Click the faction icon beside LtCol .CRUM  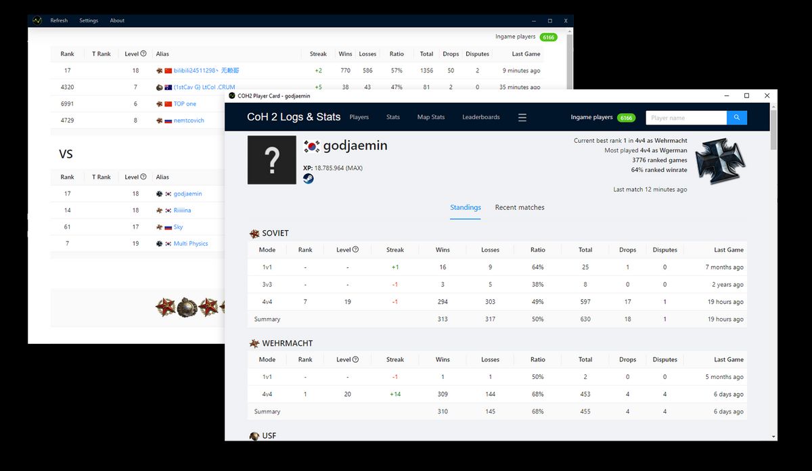click(x=160, y=87)
